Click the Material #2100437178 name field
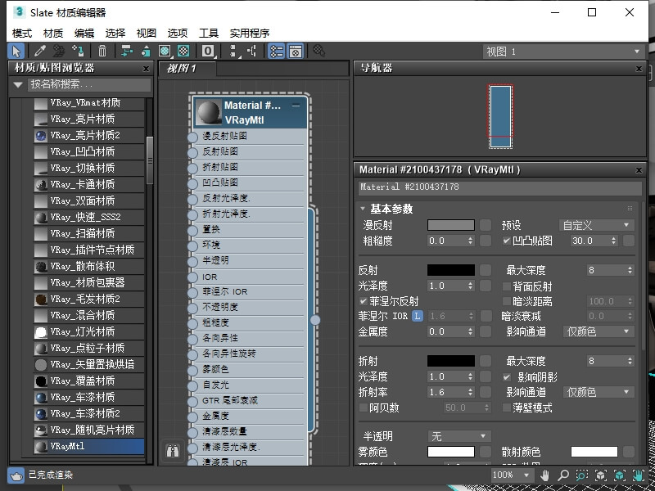Viewport: 655px width, 491px height. coord(500,187)
